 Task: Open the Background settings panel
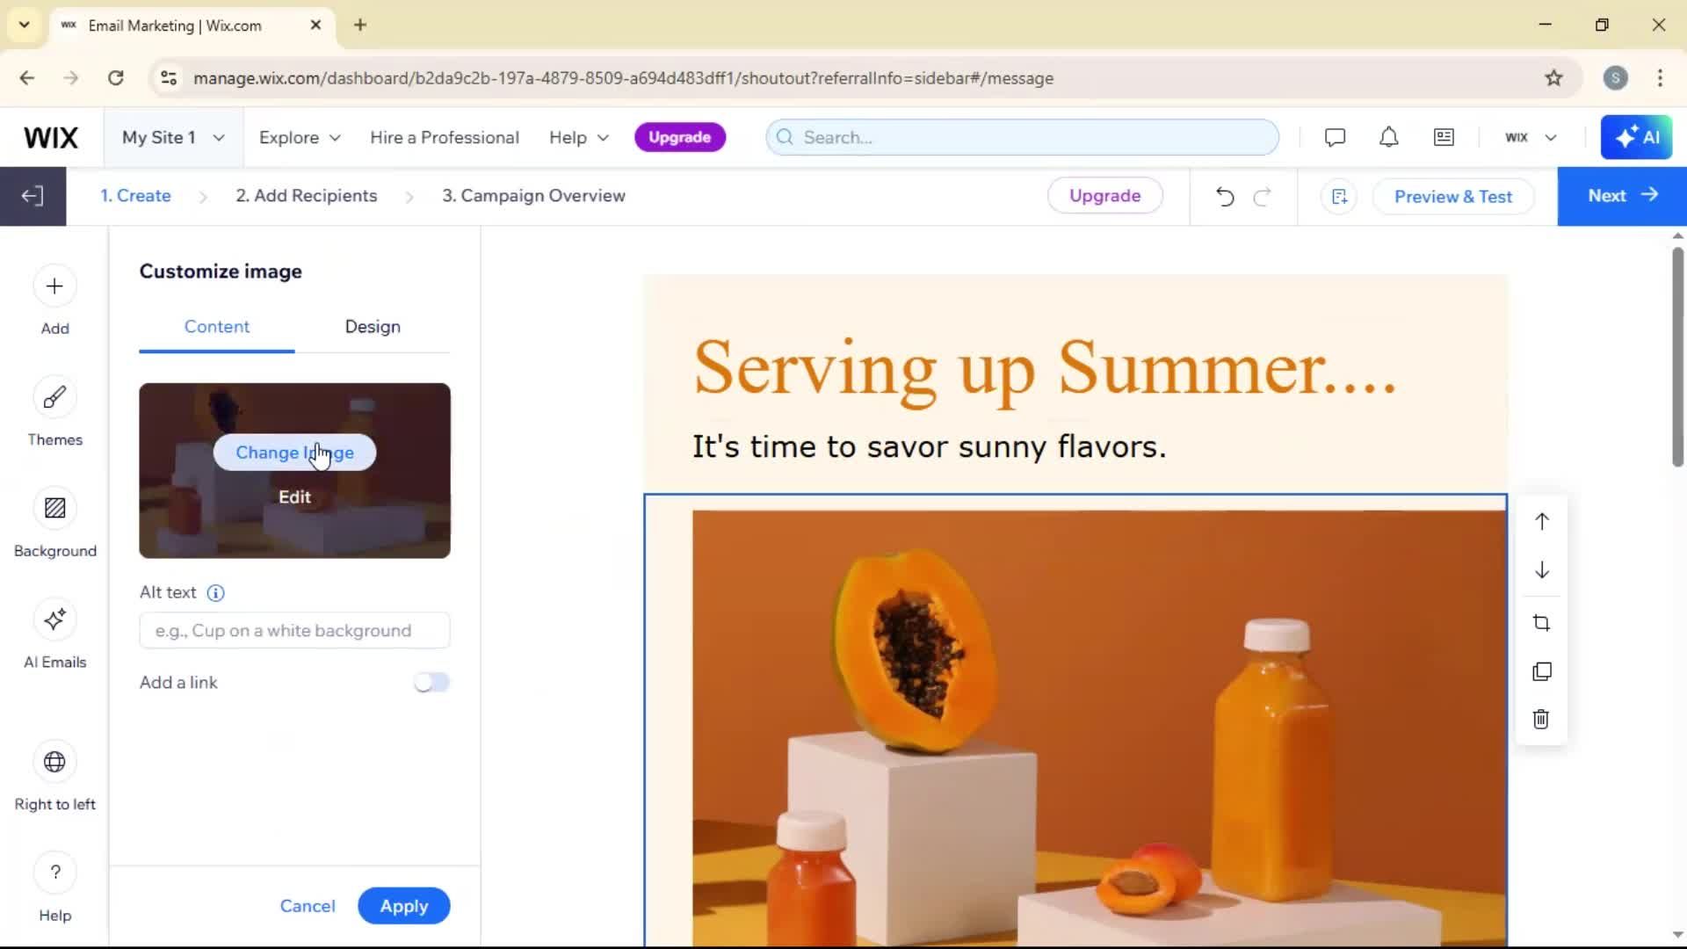pyautogui.click(x=54, y=524)
